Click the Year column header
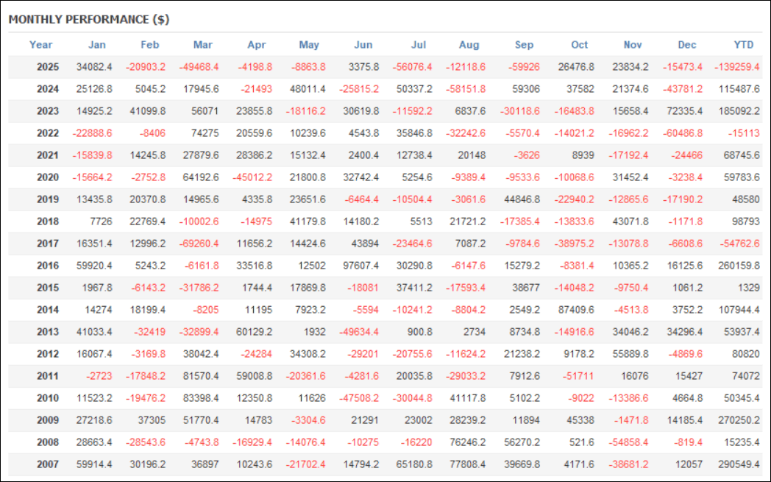Image resolution: width=771 pixels, height=482 pixels. [41, 44]
